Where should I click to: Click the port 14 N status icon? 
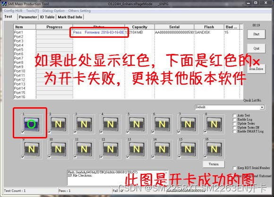(162, 149)
